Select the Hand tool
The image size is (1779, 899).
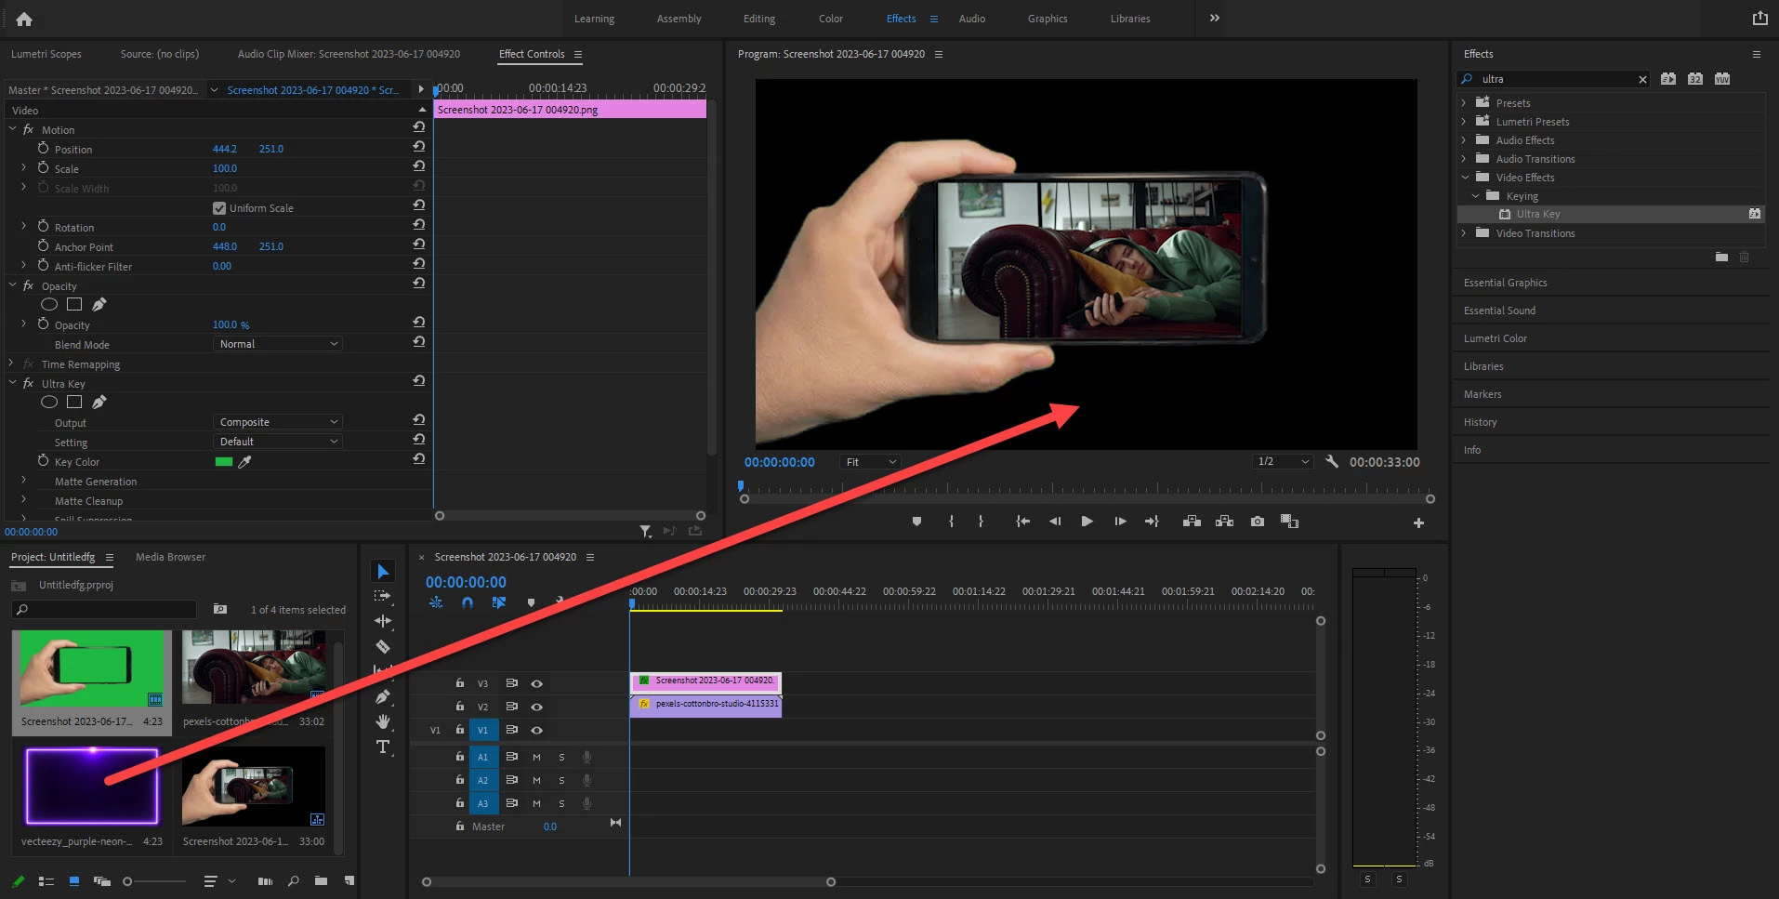[x=382, y=721]
